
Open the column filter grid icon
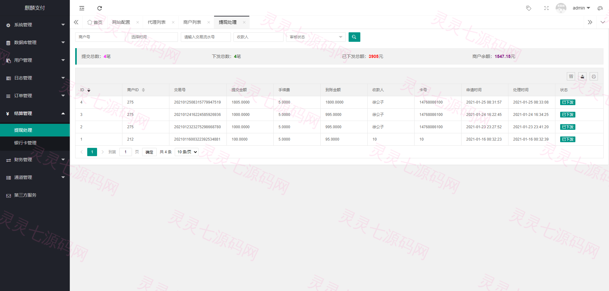pyautogui.click(x=571, y=76)
